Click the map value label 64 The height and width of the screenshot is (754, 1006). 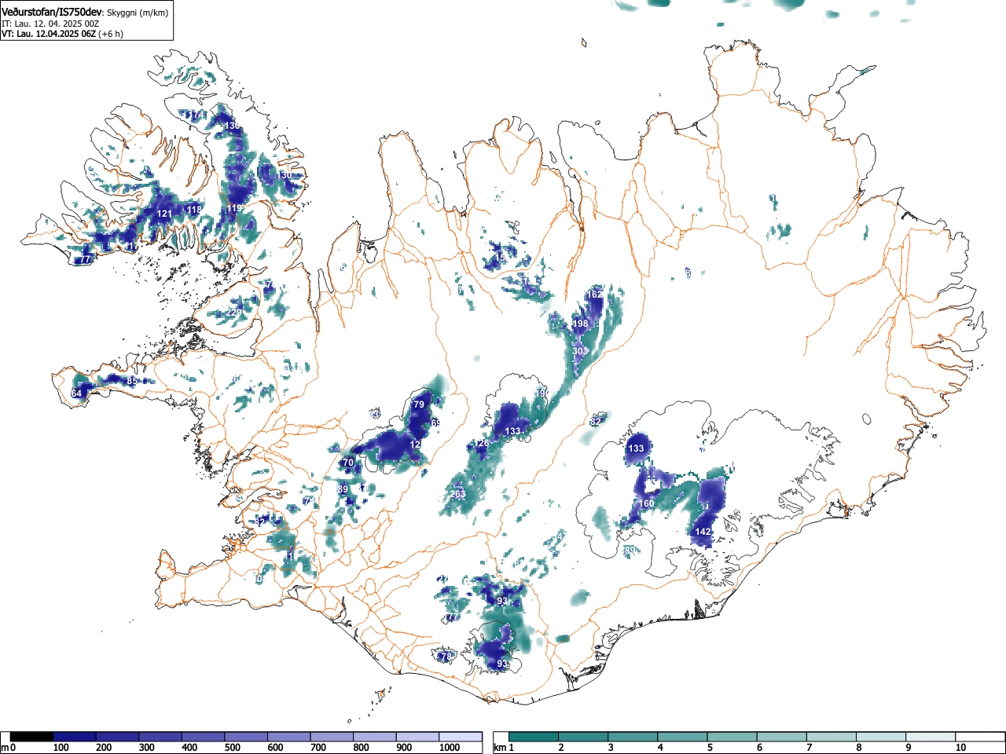(x=76, y=393)
